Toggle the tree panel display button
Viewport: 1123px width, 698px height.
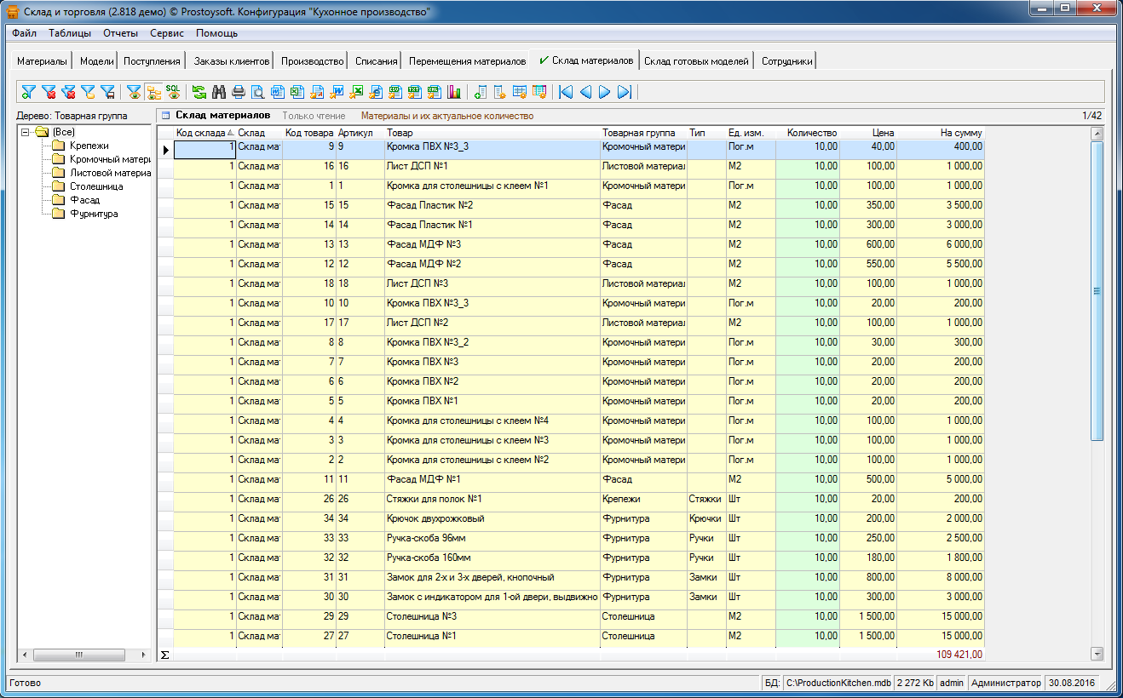[x=153, y=92]
